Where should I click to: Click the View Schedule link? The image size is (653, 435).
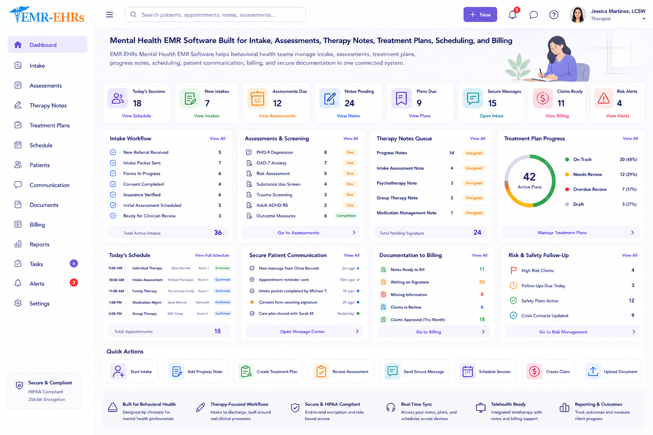click(x=136, y=116)
